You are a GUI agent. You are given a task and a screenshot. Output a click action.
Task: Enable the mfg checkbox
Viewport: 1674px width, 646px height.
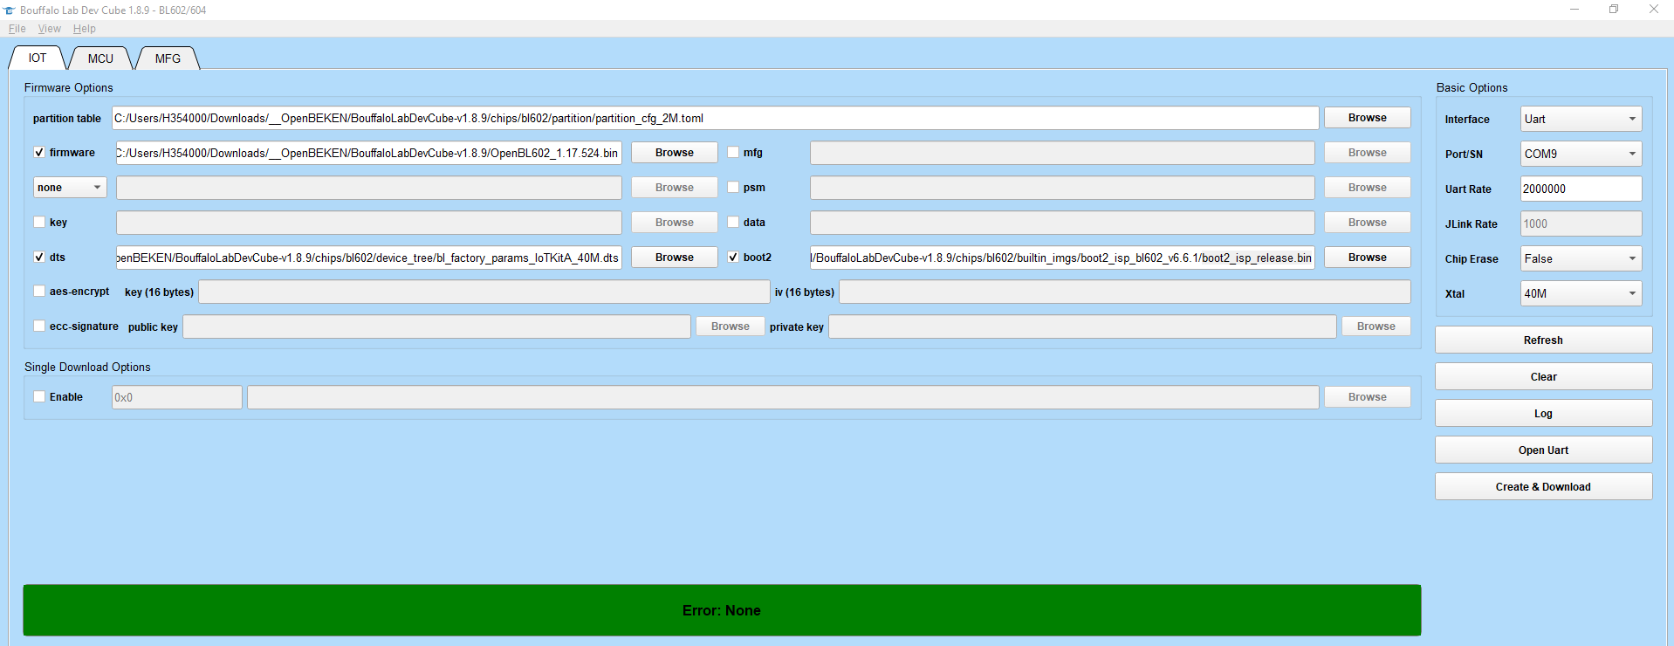point(733,152)
